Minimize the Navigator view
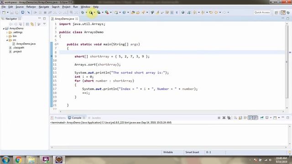This screenshot has height=164, width=292. [39, 19]
